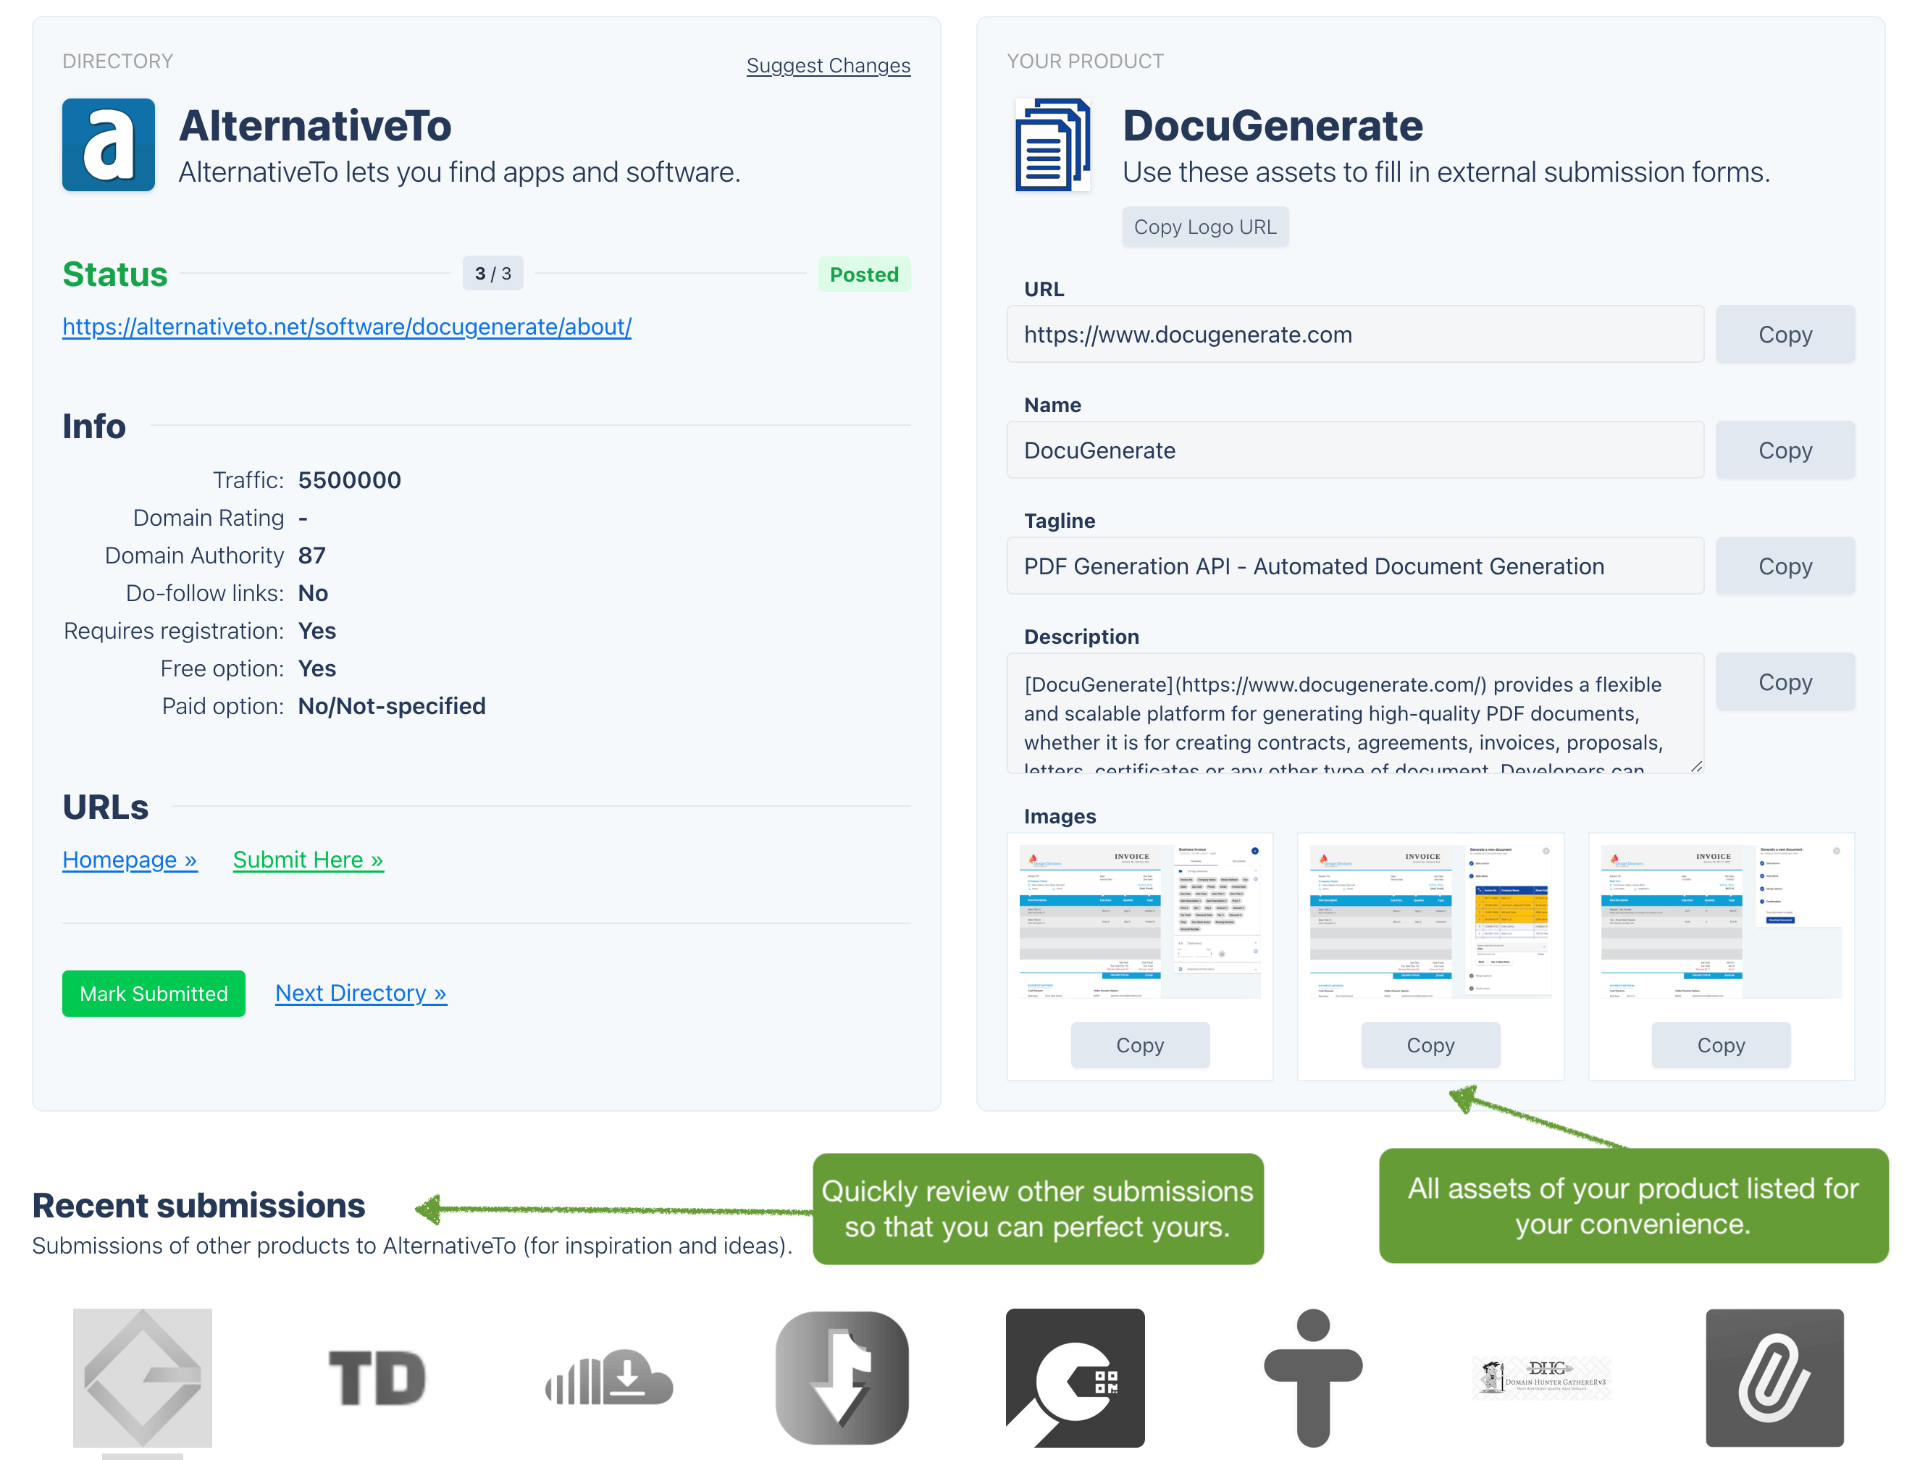Copy the second invoice image
The width and height of the screenshot is (1912, 1460).
[1429, 1046]
